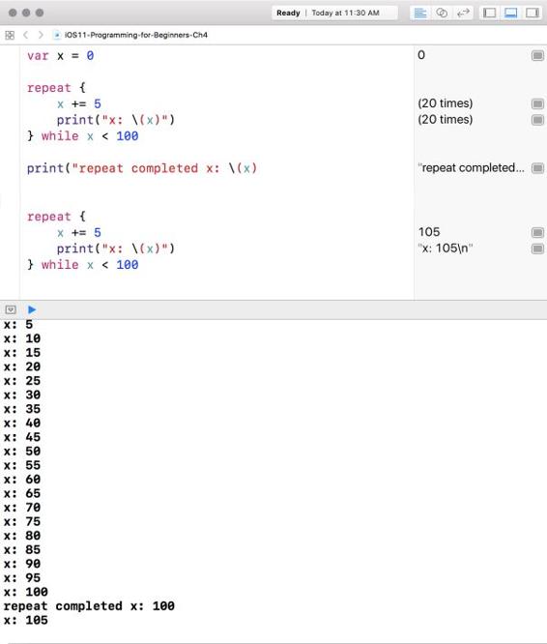Click the "repeat completed x: 100" console line
The image size is (547, 644).
point(89,606)
